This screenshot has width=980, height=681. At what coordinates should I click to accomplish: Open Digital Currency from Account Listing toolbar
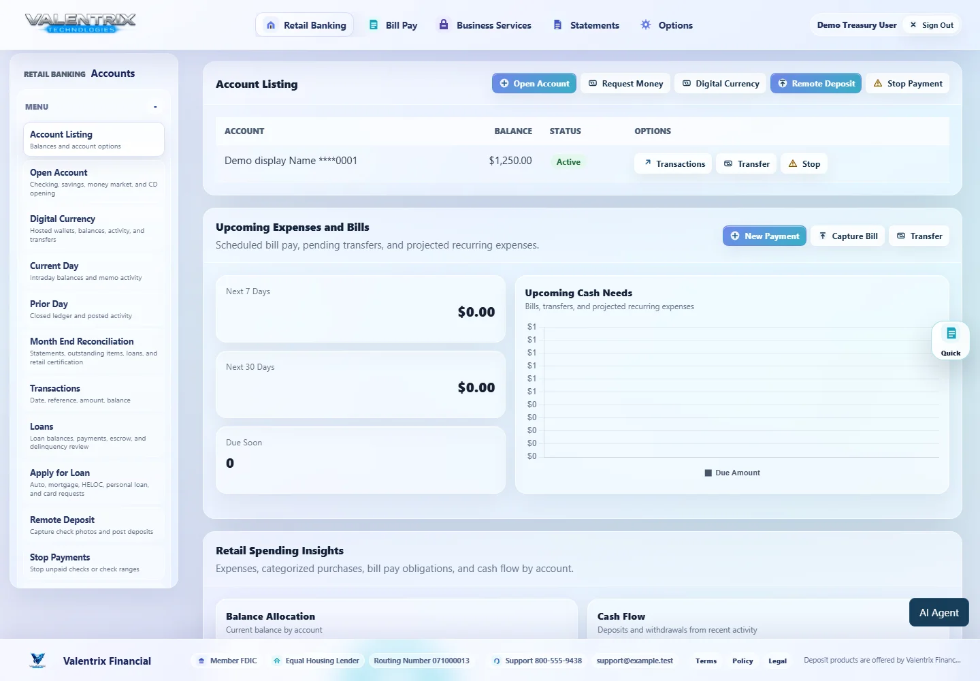click(x=720, y=84)
